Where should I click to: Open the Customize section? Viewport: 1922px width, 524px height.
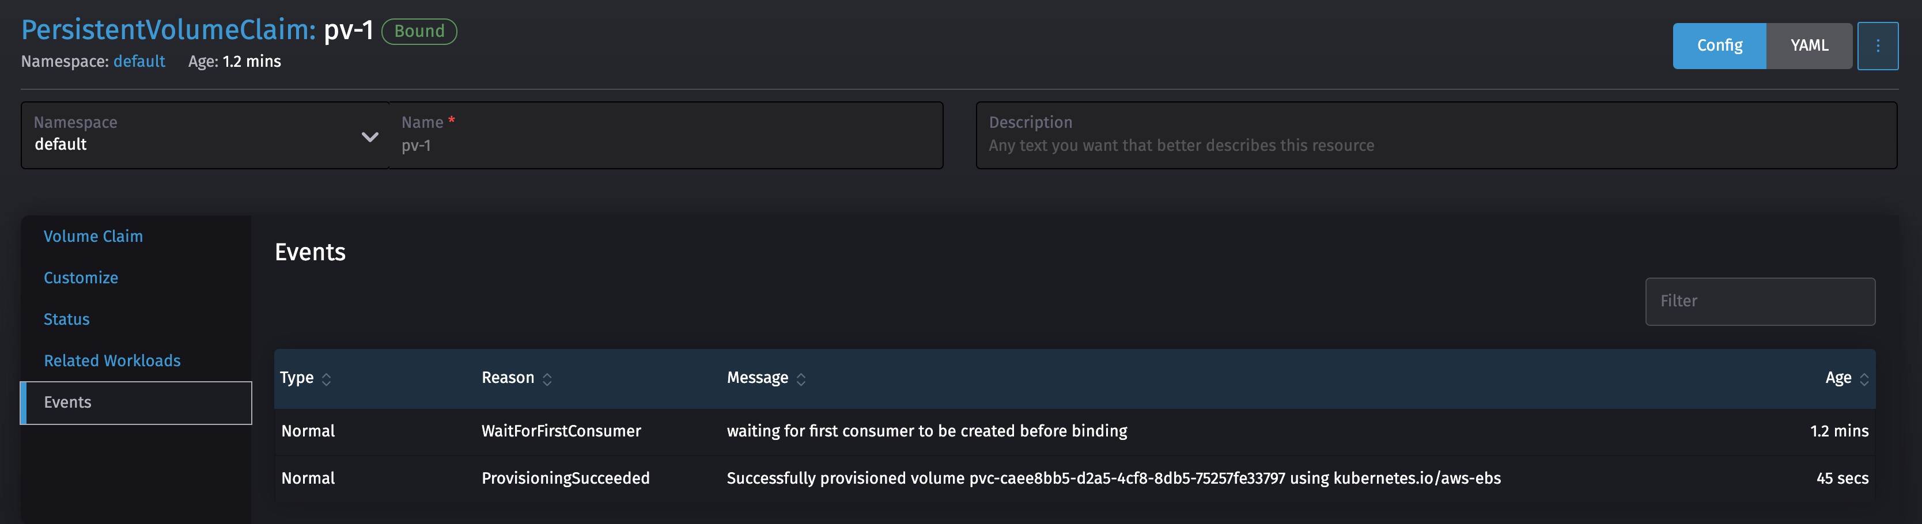(80, 278)
